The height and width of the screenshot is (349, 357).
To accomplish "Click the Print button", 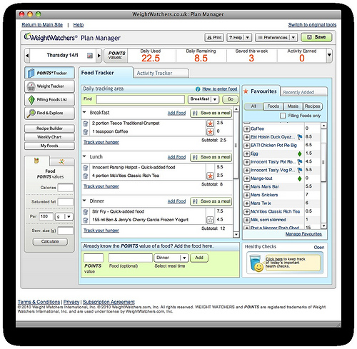I will tap(214, 38).
